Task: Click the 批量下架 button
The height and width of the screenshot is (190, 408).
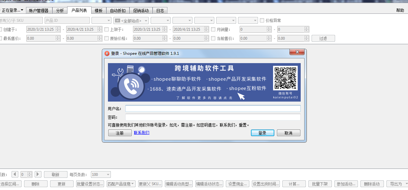Action: (320, 184)
